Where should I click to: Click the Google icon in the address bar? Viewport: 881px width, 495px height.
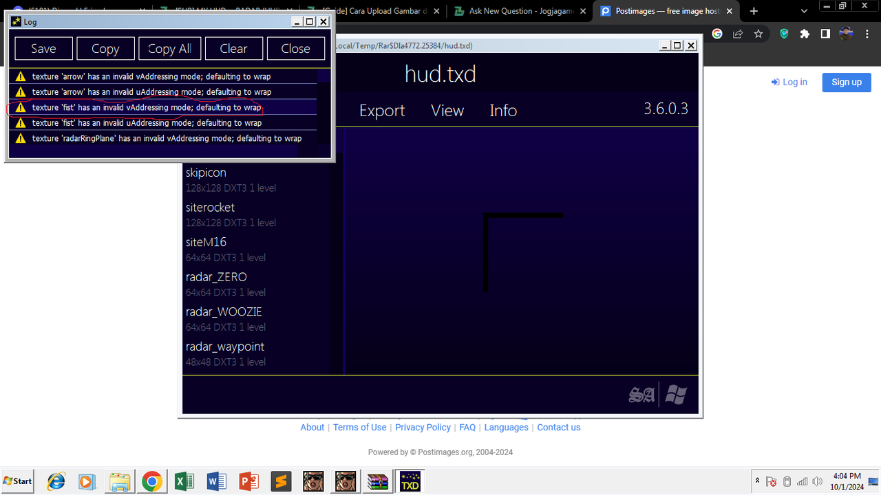click(x=717, y=34)
